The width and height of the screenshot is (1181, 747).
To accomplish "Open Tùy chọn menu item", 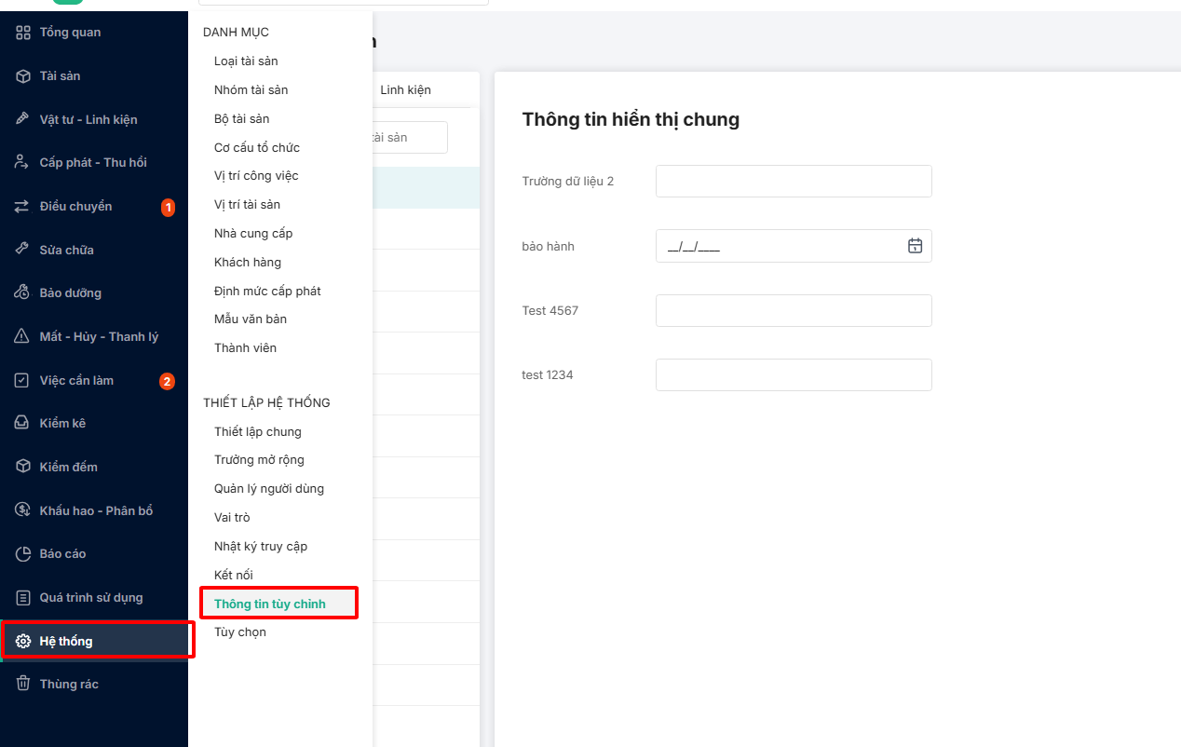I will (x=240, y=632).
